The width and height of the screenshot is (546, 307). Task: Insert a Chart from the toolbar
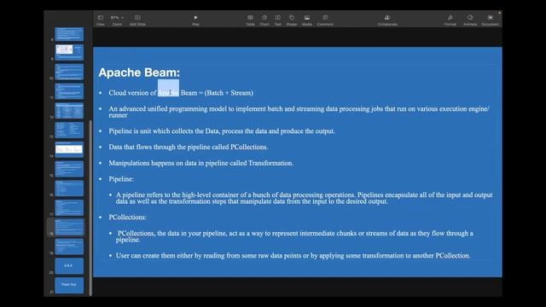pyautogui.click(x=264, y=20)
